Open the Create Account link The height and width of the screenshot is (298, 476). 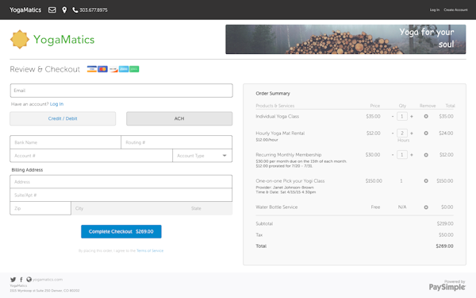pos(455,10)
